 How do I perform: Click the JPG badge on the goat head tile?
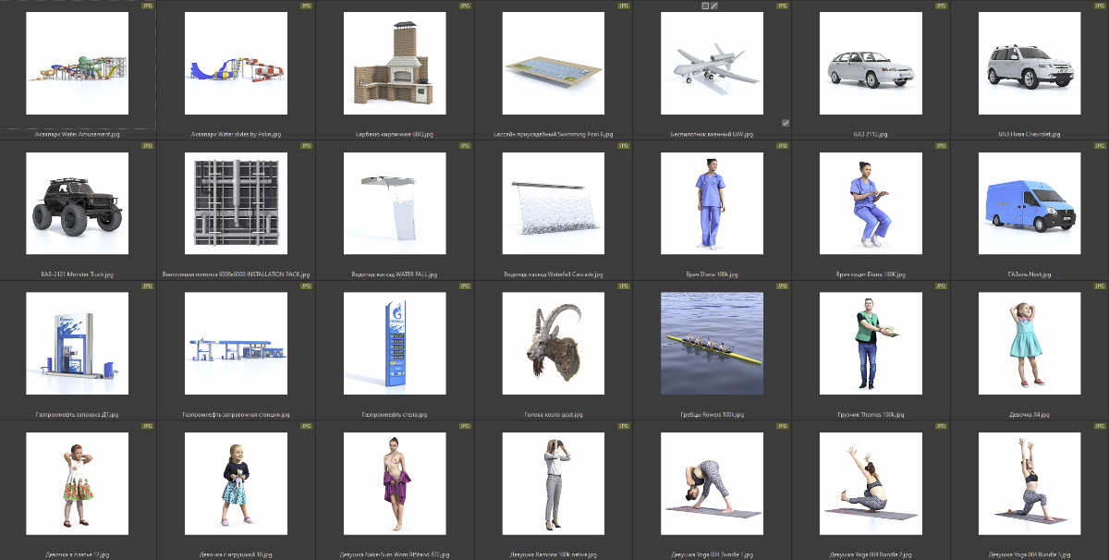coord(623,286)
